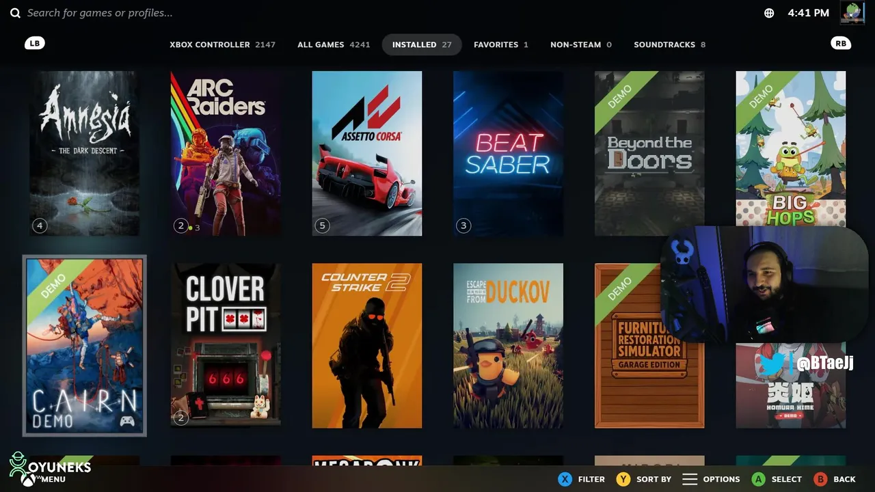
Task: Click the A Select button
Action: 776,479
